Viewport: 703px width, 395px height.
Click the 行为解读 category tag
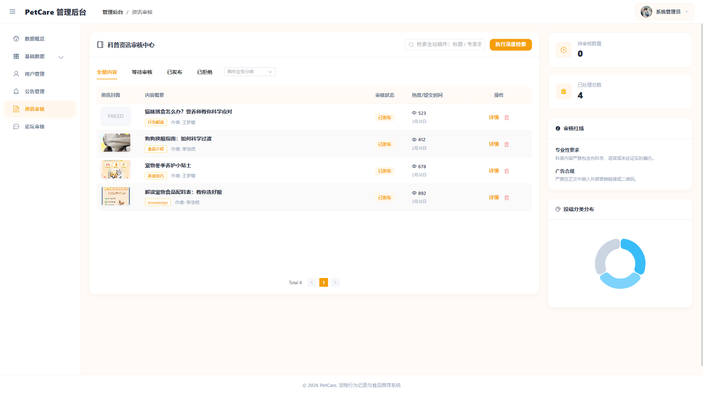pos(156,123)
